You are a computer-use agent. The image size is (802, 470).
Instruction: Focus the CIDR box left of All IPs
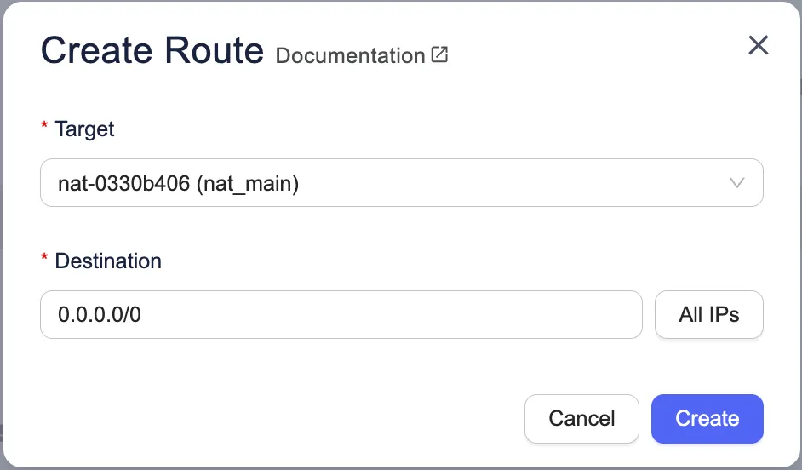click(x=341, y=314)
